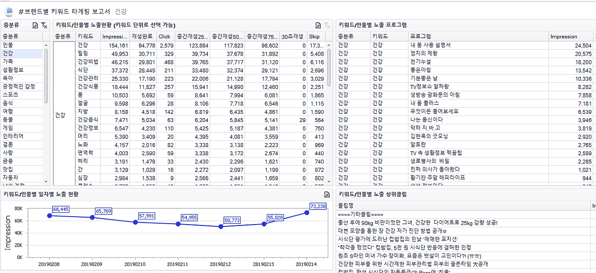Clear the filter in the 중분류 panel
The height and width of the screenshot is (273, 596).
click(44, 25)
